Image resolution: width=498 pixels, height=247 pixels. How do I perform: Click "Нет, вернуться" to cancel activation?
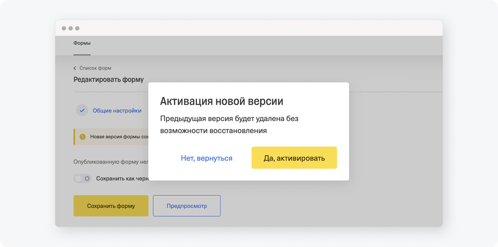(x=207, y=158)
